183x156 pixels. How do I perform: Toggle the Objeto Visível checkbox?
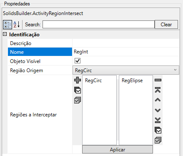[78, 61]
